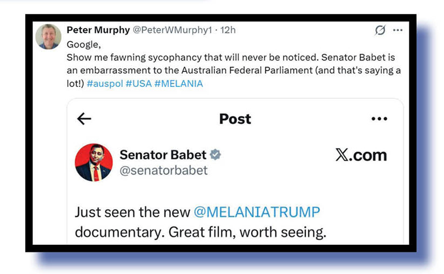Screen dimensions: 444x274
Task: Click the X.com logo
Action: [x=361, y=155]
